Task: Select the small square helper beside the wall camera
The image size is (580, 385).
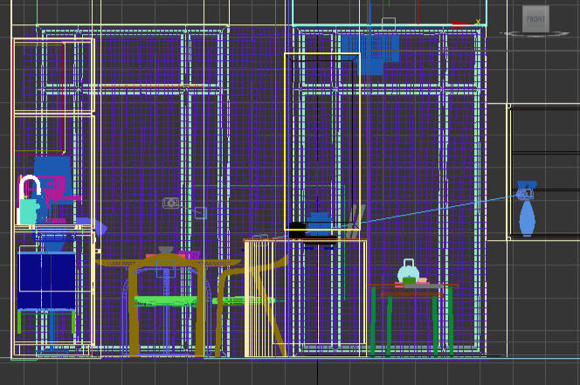Action: (200, 212)
